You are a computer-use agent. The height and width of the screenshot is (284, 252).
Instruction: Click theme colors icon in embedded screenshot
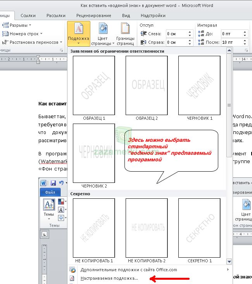pyautogui.click(x=61, y=201)
